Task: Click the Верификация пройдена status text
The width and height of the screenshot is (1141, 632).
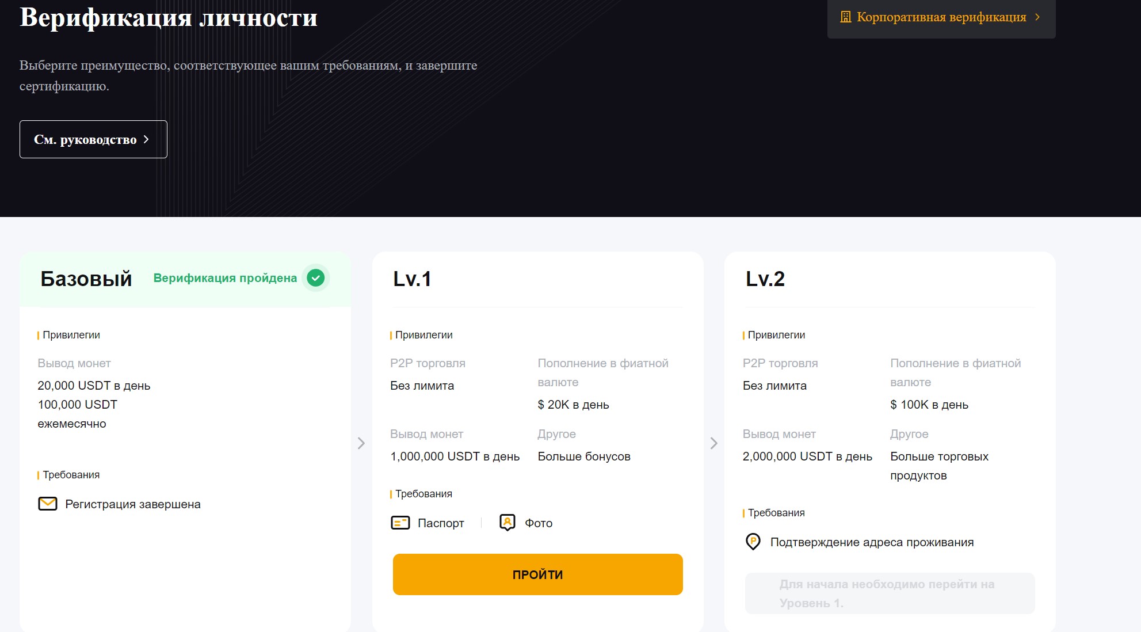Action: (x=225, y=278)
